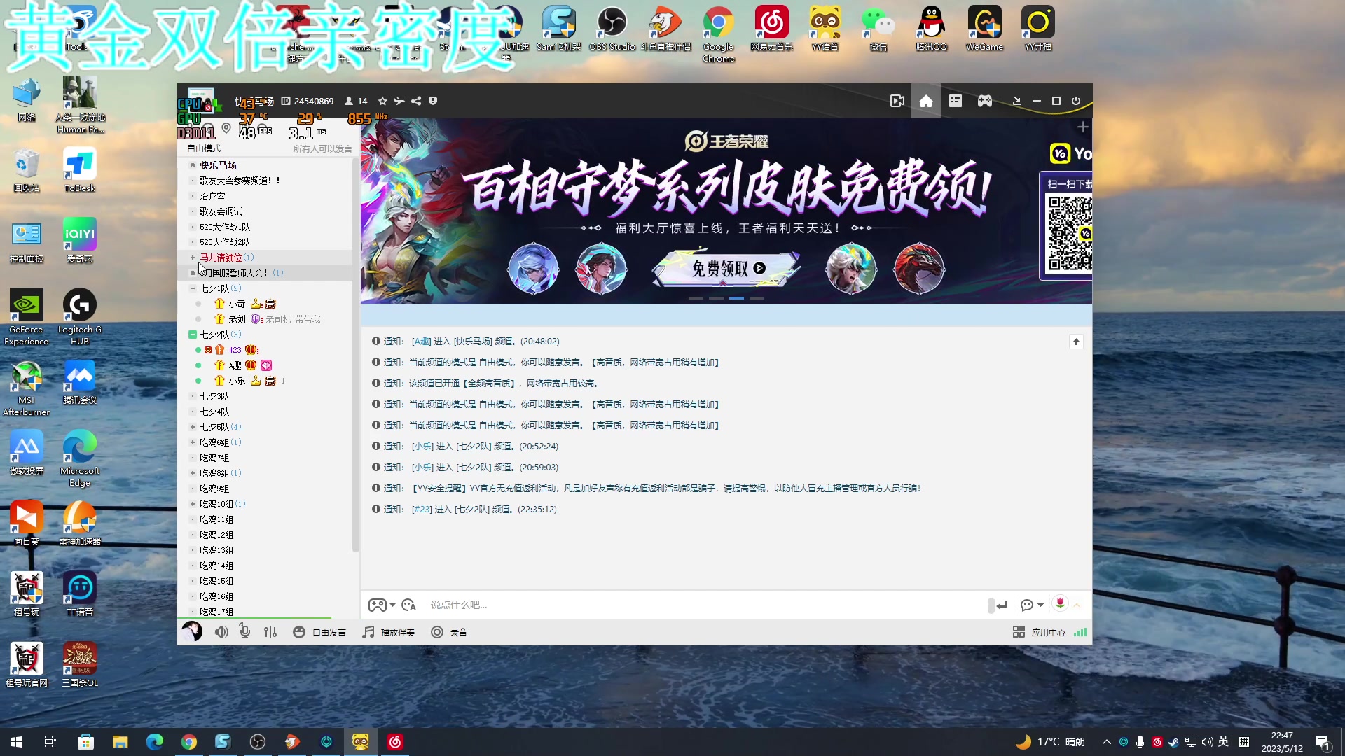1345x756 pixels.
Task: Click the [#23] link in last notification
Action: (x=422, y=510)
